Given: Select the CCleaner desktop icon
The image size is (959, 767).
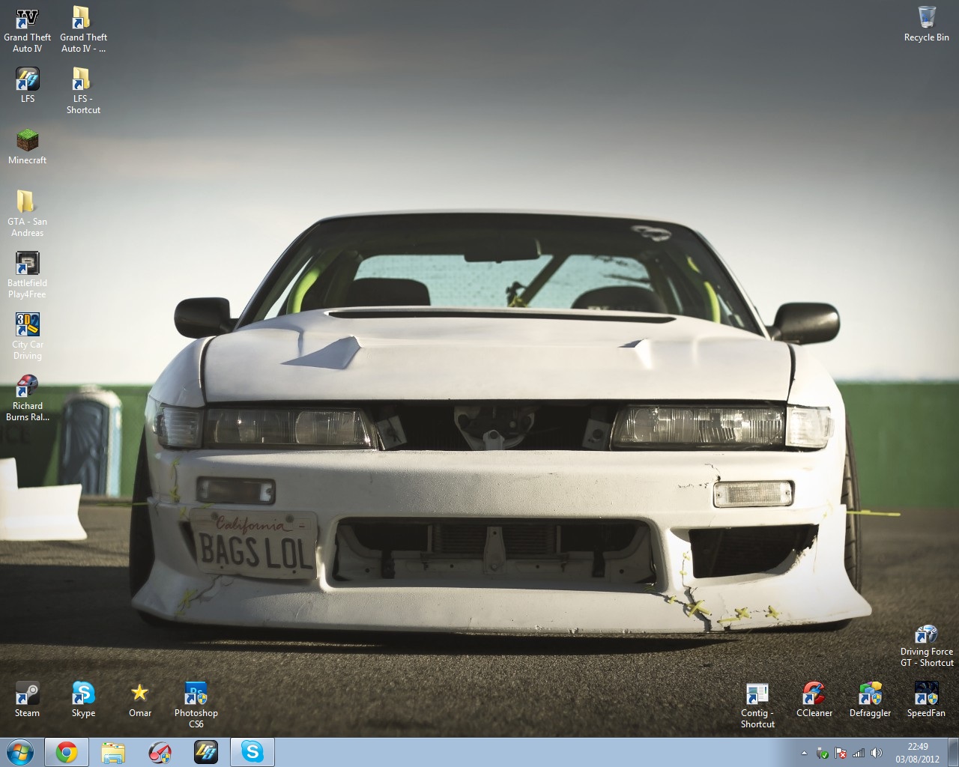Looking at the screenshot, I should coord(814,700).
